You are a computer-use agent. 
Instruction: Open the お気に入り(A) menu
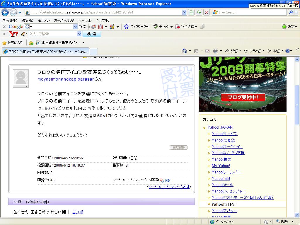tap(64, 20)
